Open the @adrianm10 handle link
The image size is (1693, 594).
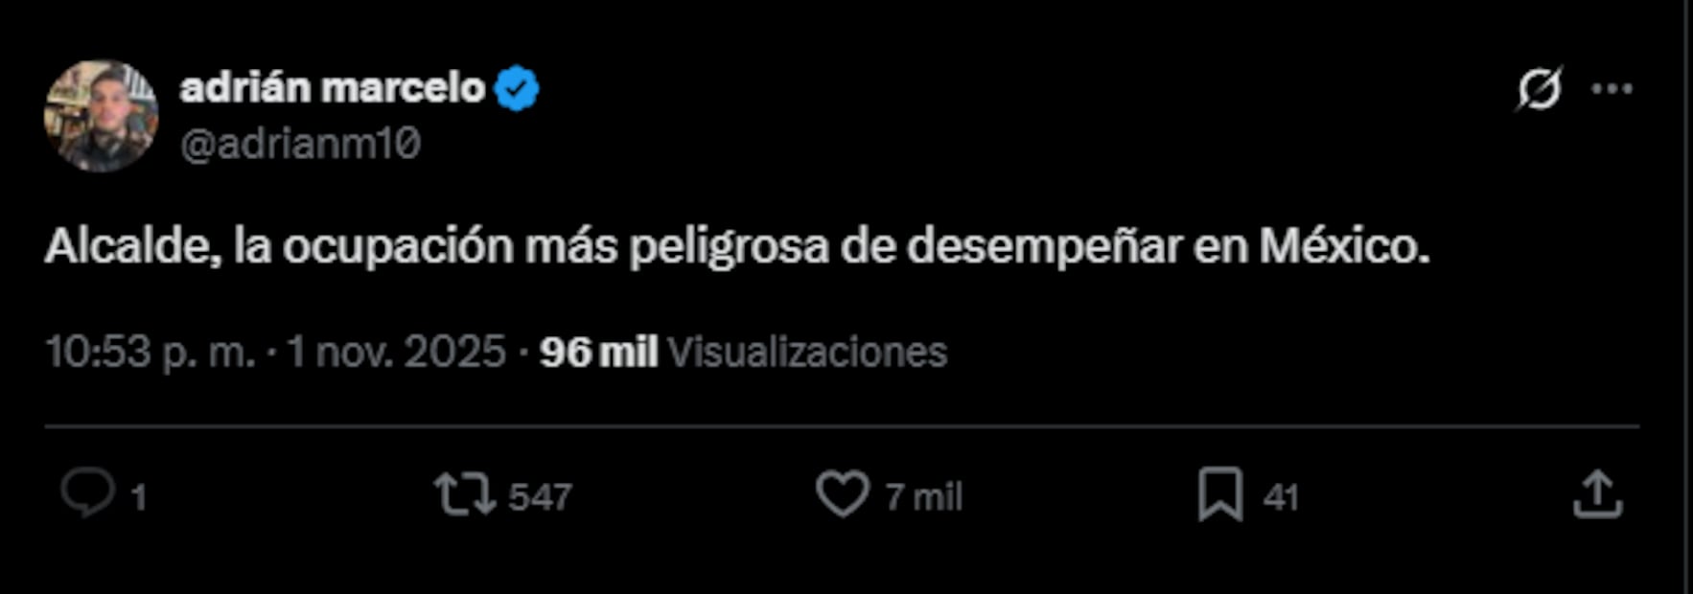click(300, 145)
